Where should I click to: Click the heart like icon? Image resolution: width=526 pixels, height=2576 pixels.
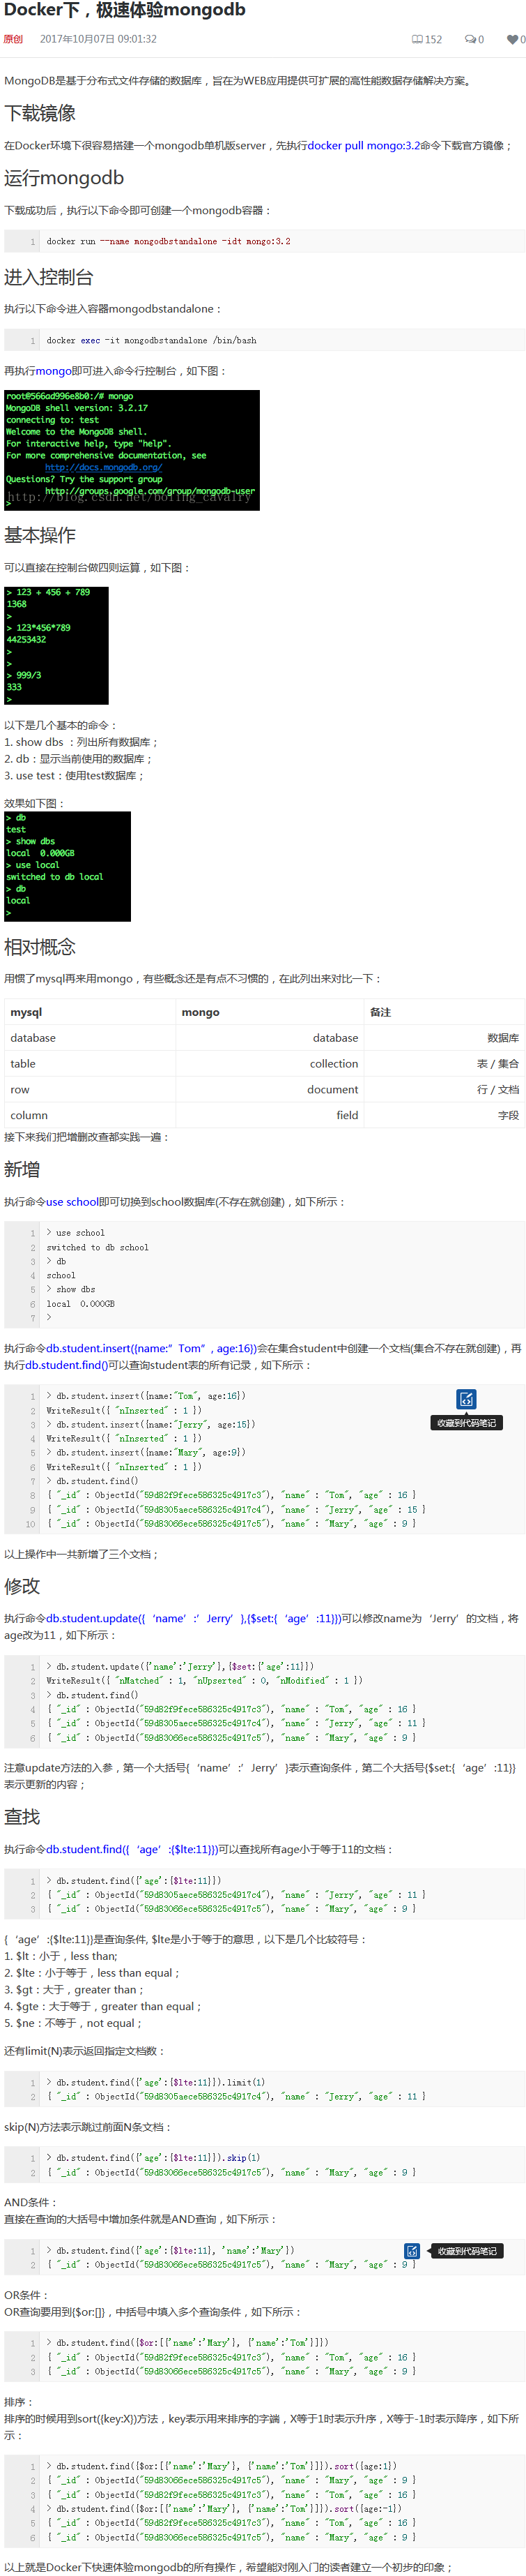(512, 40)
